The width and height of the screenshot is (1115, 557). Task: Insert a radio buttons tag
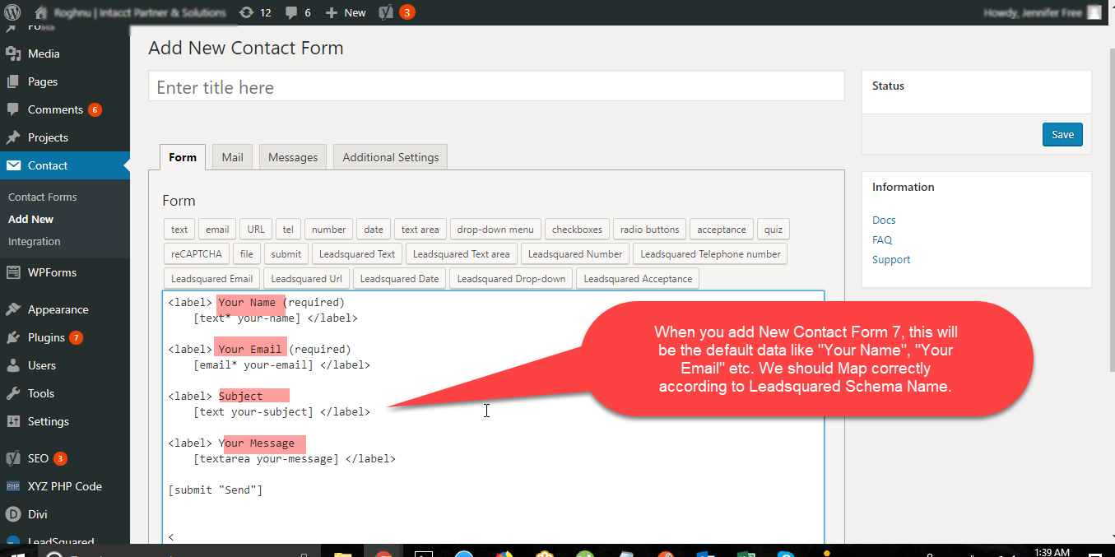tap(650, 230)
